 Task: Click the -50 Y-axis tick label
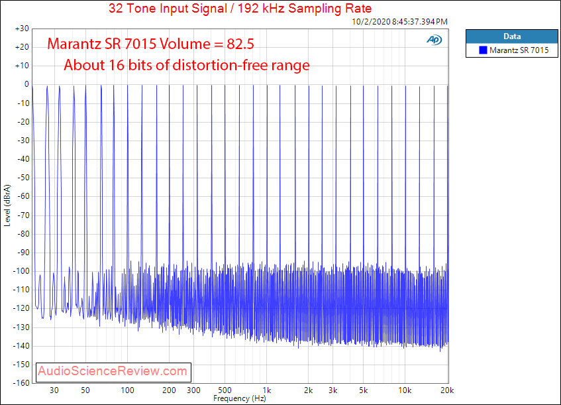click(x=23, y=178)
